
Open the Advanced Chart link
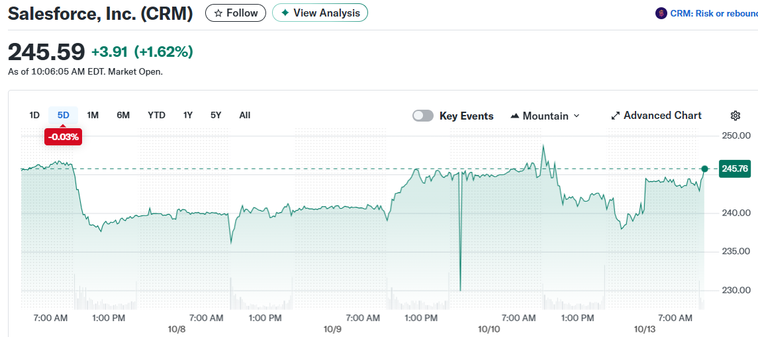(x=662, y=116)
